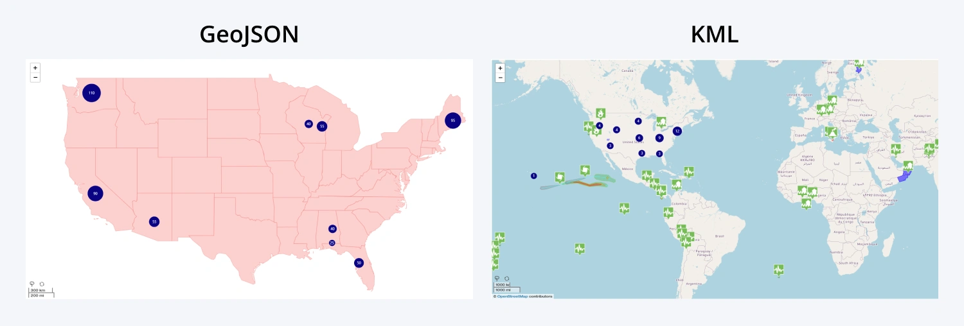The height and width of the screenshot is (326, 964).
Task: Click the KML map zoom out button
Action: coord(500,78)
